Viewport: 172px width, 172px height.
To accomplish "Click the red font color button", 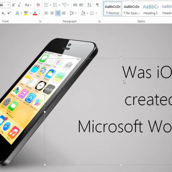I will click(x=35, y=13).
